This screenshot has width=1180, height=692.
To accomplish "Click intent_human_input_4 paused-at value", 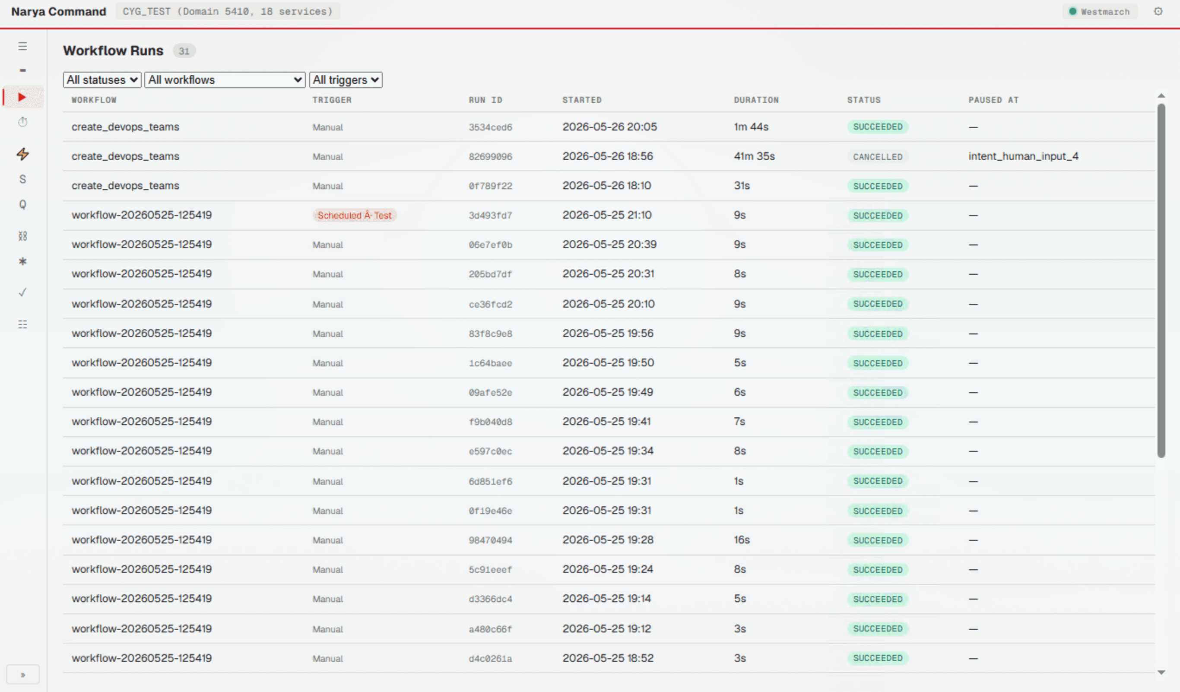I will coord(1024,156).
